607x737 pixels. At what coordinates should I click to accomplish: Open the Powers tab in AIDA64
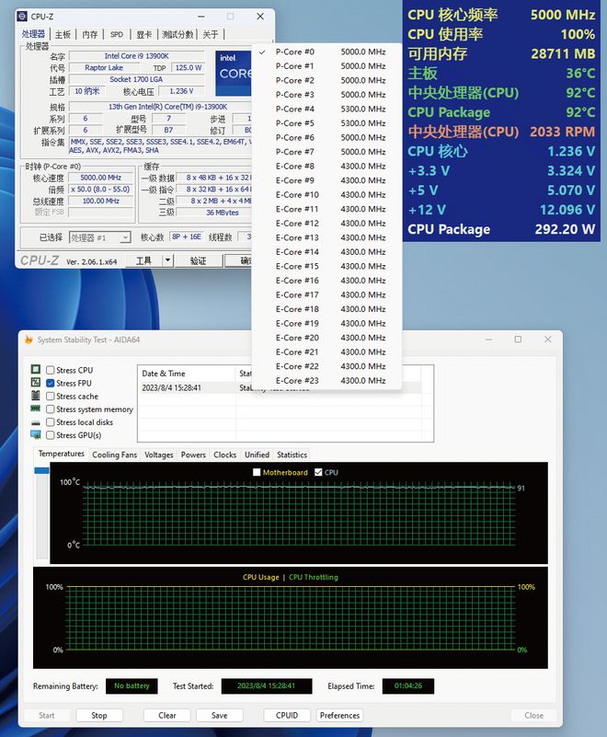[193, 455]
